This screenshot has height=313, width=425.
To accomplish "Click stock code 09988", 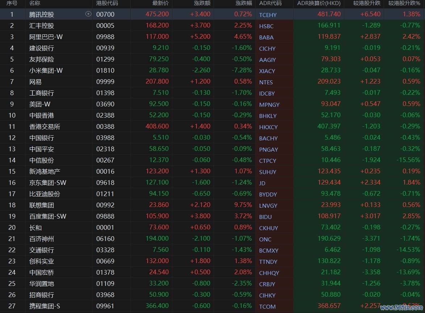I will [x=105, y=37].
